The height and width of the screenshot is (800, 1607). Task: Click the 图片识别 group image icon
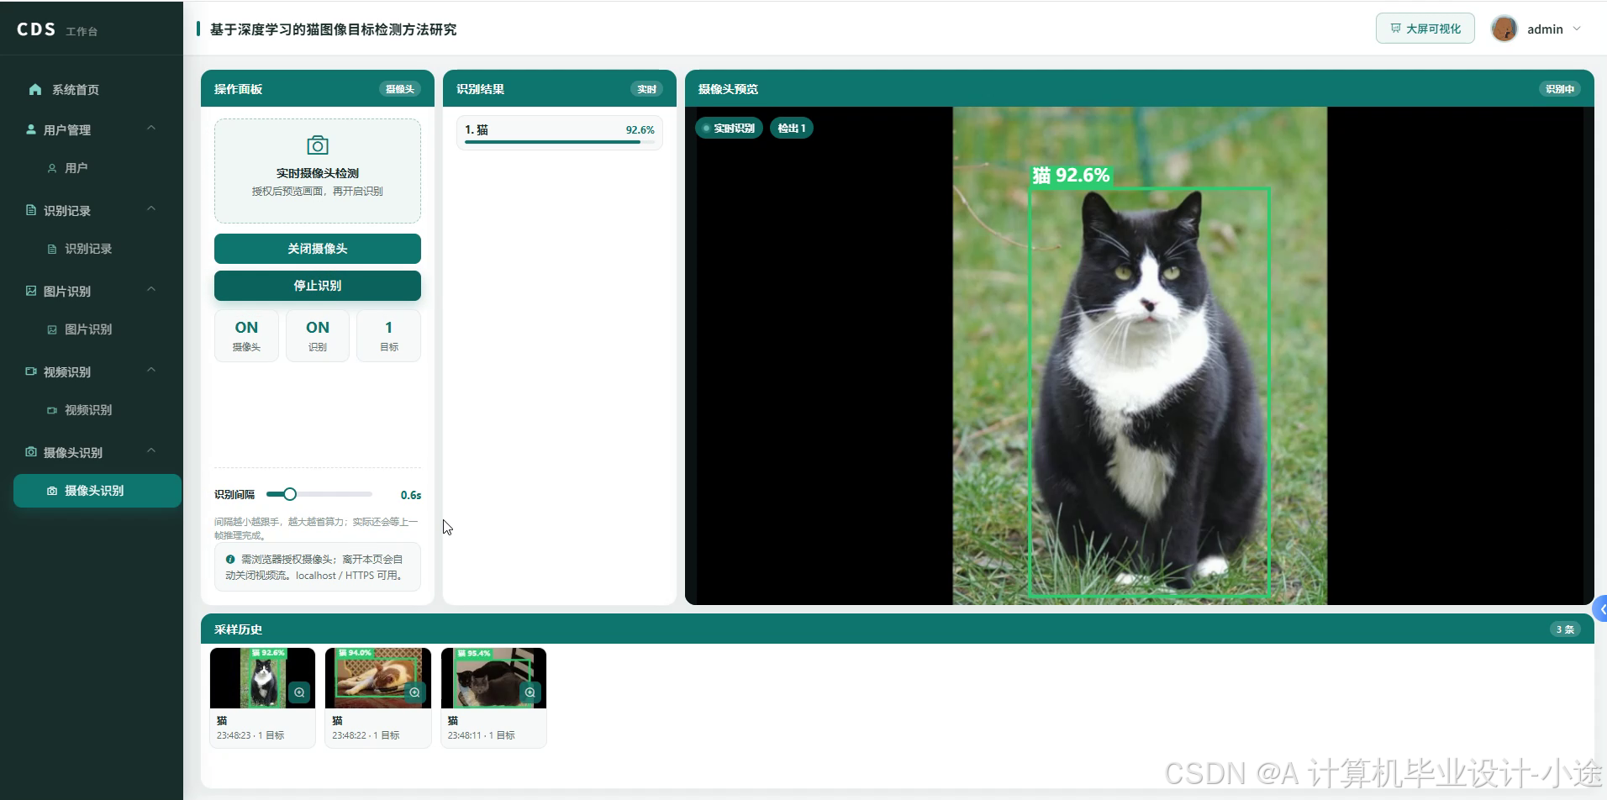tap(31, 291)
